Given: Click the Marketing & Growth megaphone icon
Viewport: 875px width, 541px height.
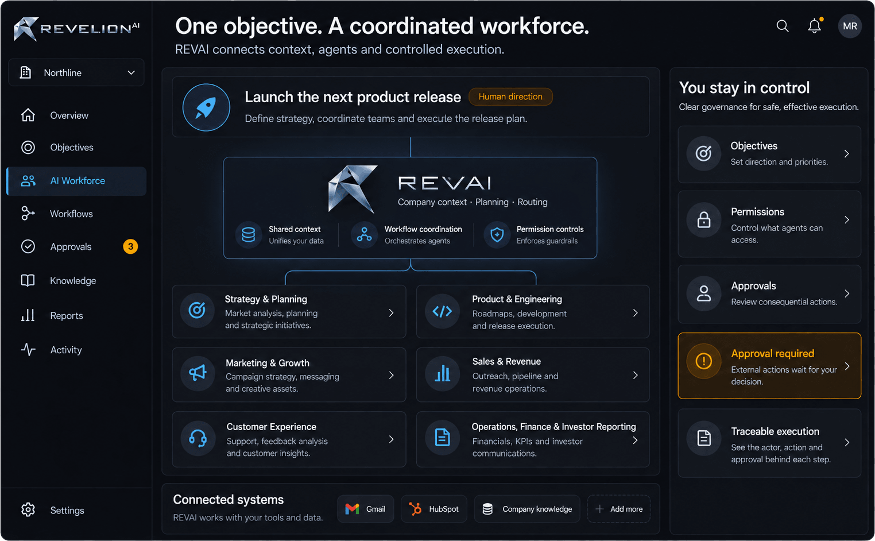Looking at the screenshot, I should 198,374.
